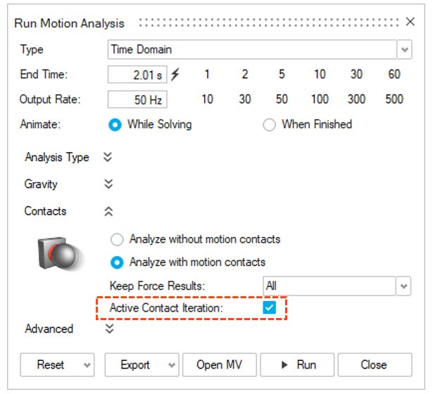The image size is (433, 394).
Task: Open the Type dropdown showing Time Domain
Action: [x=404, y=50]
